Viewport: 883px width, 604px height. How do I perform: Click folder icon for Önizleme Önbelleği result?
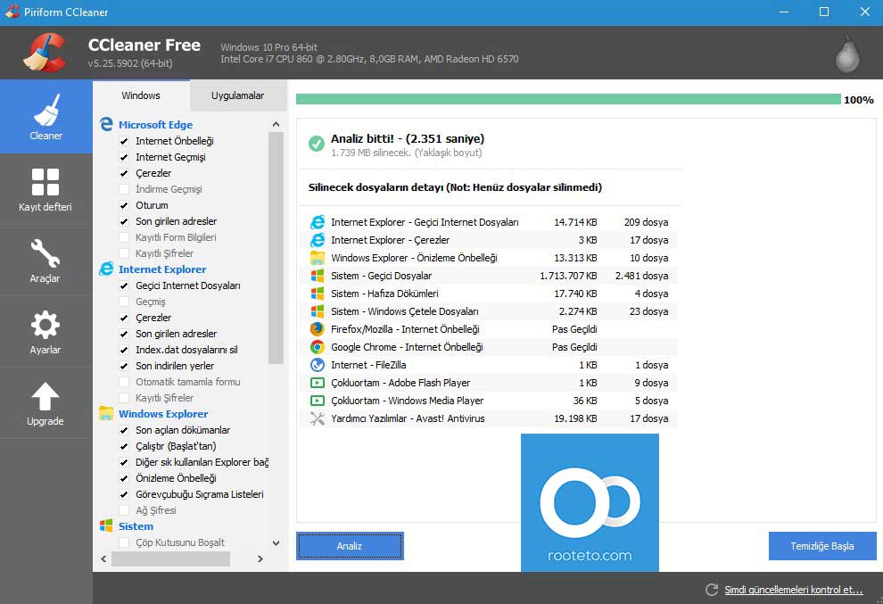pyautogui.click(x=318, y=258)
